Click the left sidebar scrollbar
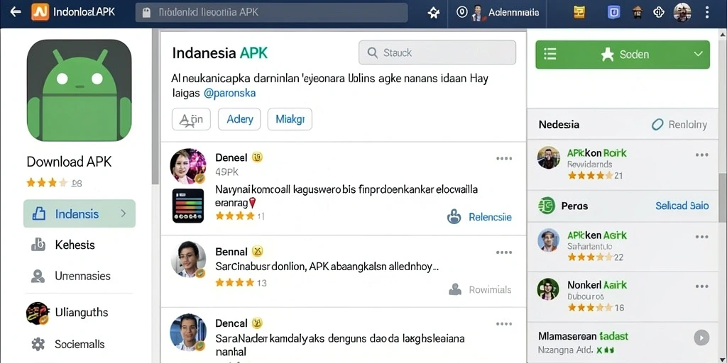Screen dimensions: 727x363 (x=155, y=108)
